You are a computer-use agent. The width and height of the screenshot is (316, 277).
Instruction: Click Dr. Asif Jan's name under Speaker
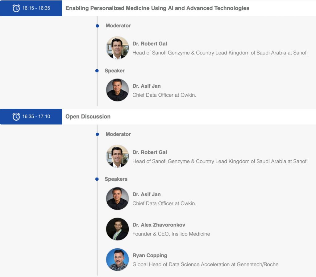point(147,86)
